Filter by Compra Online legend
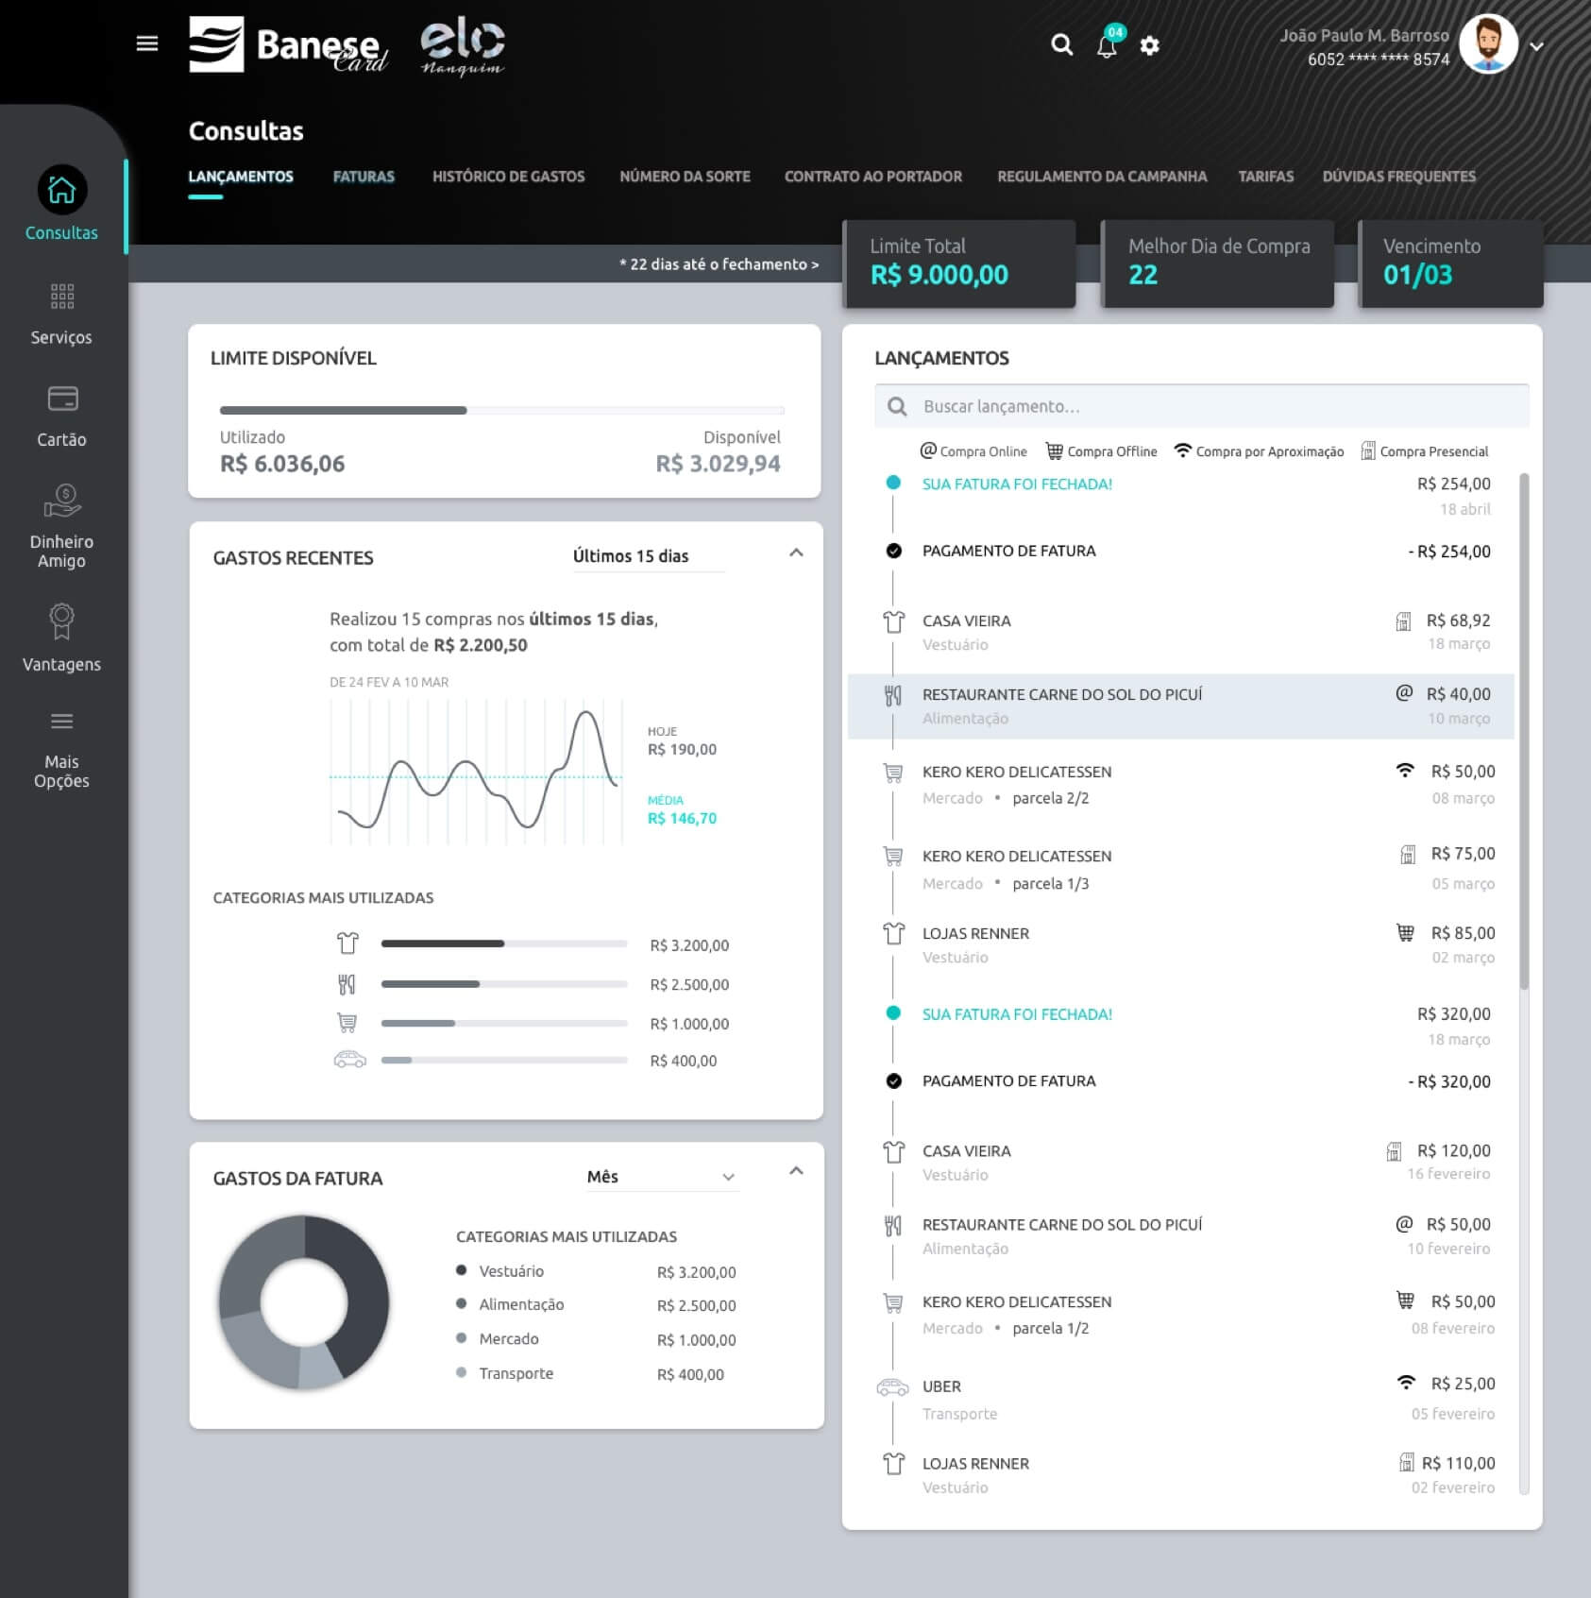This screenshot has height=1598, width=1591. coord(973,451)
